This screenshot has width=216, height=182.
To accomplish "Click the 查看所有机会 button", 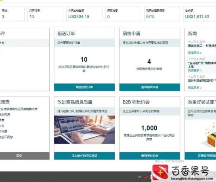I will point(150,156).
